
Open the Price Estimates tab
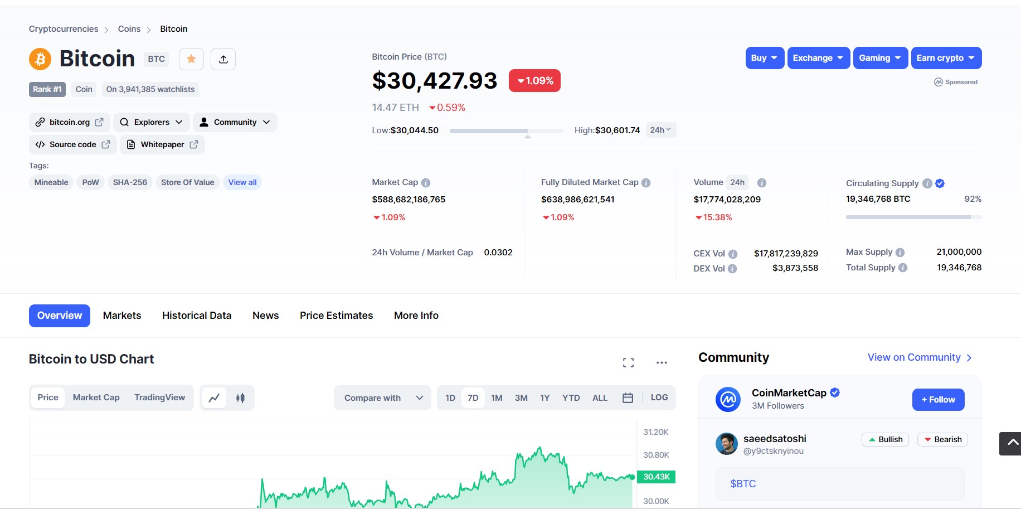pyautogui.click(x=337, y=316)
